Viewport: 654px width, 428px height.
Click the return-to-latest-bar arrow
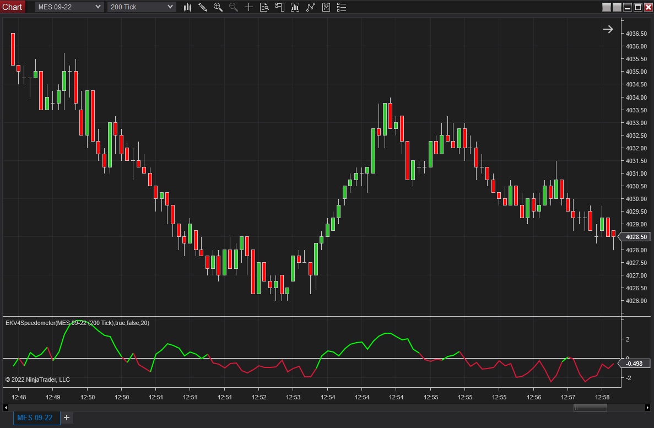(x=608, y=29)
